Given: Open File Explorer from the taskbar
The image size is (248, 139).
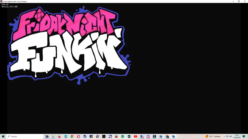Looking at the screenshot, I should [53, 136].
